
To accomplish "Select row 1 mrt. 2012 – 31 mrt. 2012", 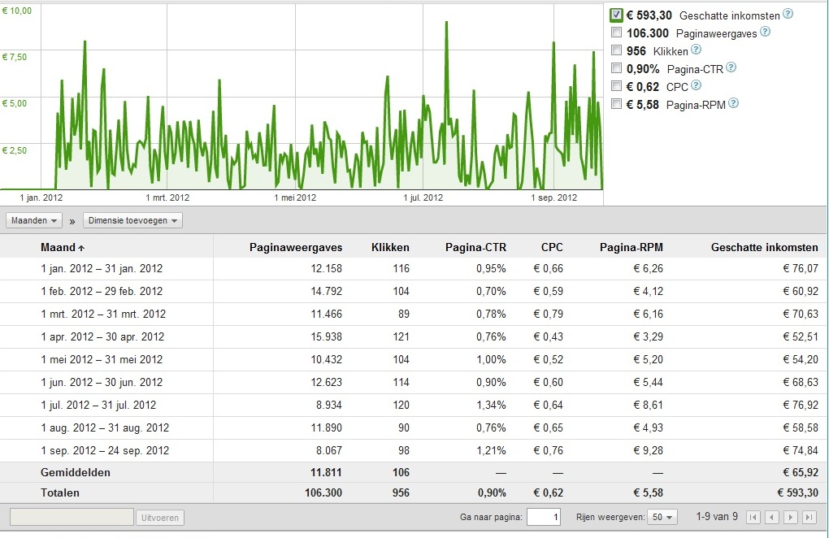I will (414, 314).
